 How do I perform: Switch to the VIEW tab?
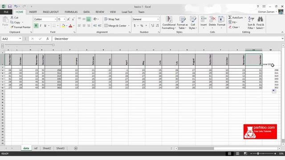[113, 12]
